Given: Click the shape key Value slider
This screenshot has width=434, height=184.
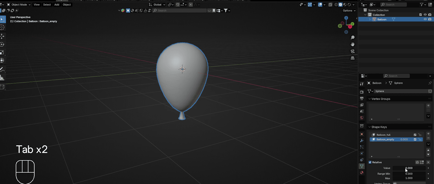Looking at the screenshot, I should 409,168.
